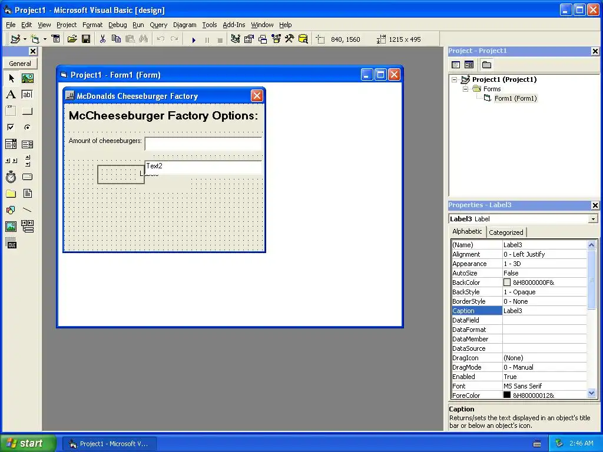Select the Pointer tool in the toolbox
This screenshot has width=603, height=452.
[11, 78]
